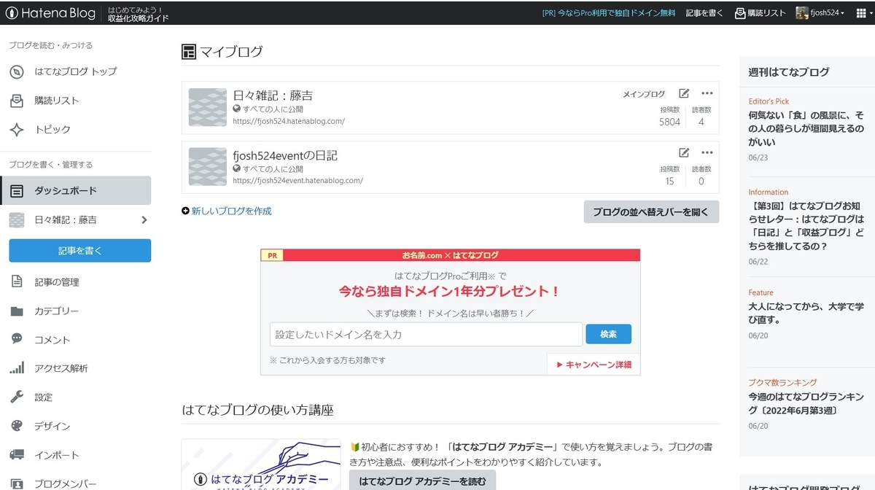Click the sidebar 購読リスト inbox icon
The height and width of the screenshot is (490, 875).
click(17, 101)
